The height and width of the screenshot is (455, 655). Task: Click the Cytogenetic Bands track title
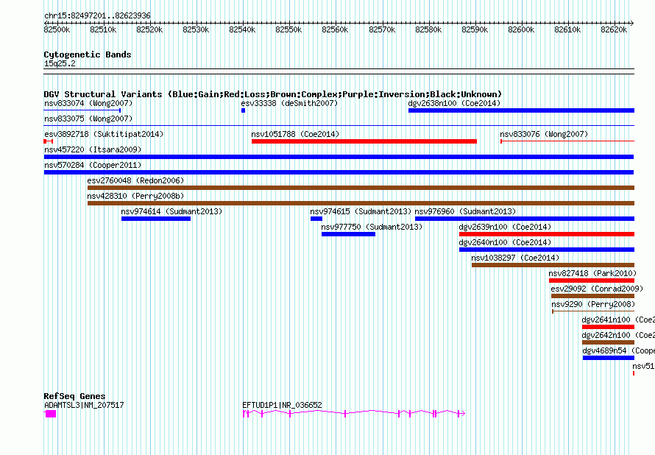[88, 54]
